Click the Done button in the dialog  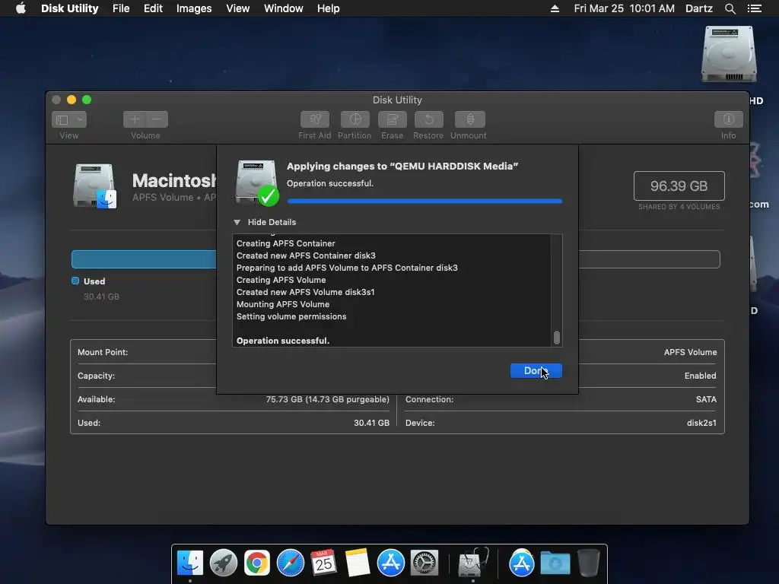(536, 370)
